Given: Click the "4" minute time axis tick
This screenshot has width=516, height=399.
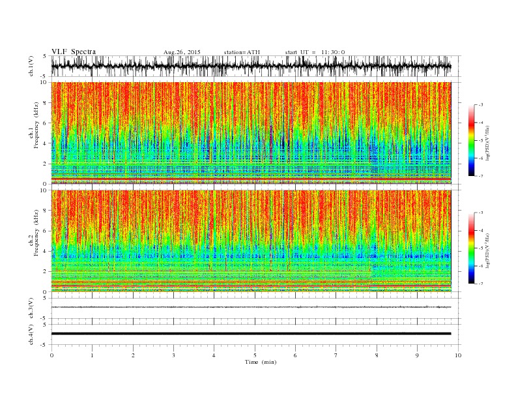Looking at the screenshot, I should (x=214, y=355).
